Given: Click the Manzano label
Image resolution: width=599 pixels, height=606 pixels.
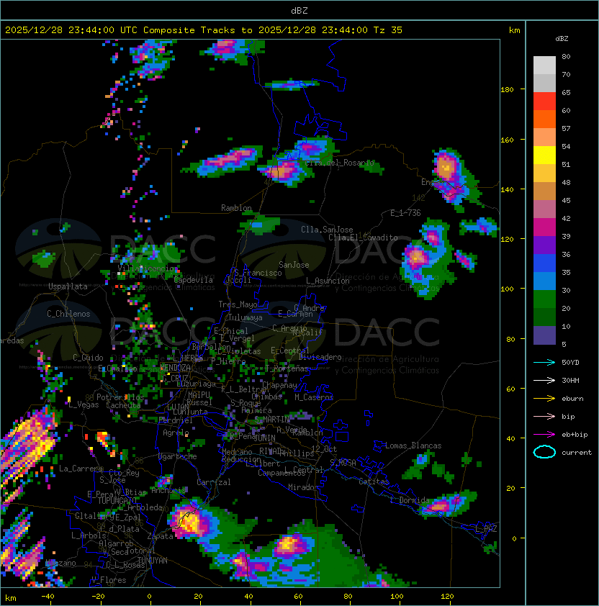Looking at the screenshot, I should (60, 563).
